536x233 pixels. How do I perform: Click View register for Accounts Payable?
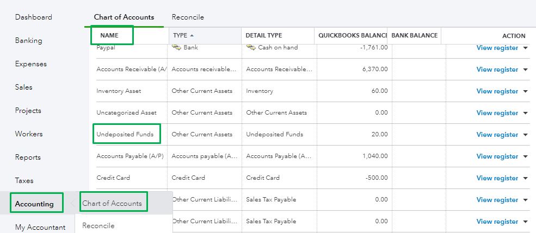tap(497, 156)
